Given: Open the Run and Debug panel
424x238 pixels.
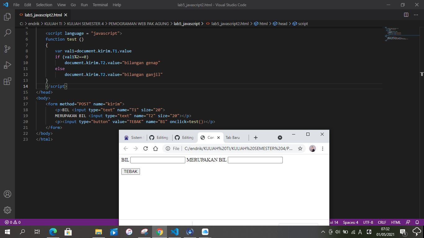Looking at the screenshot, I should [7, 65].
